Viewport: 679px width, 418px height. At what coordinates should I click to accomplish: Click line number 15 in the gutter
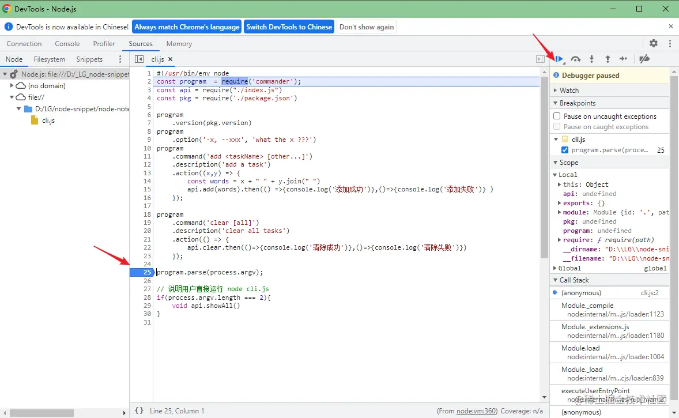[147, 189]
